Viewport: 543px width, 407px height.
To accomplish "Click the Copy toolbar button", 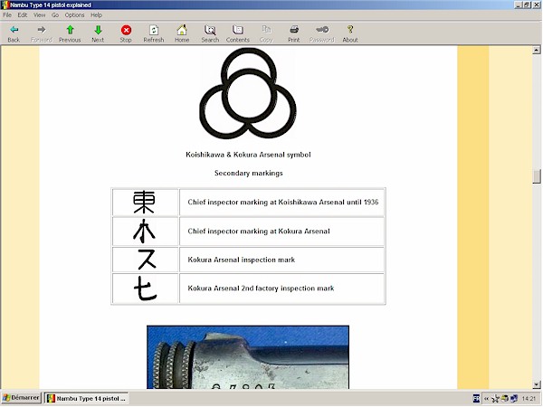I will point(266,33).
